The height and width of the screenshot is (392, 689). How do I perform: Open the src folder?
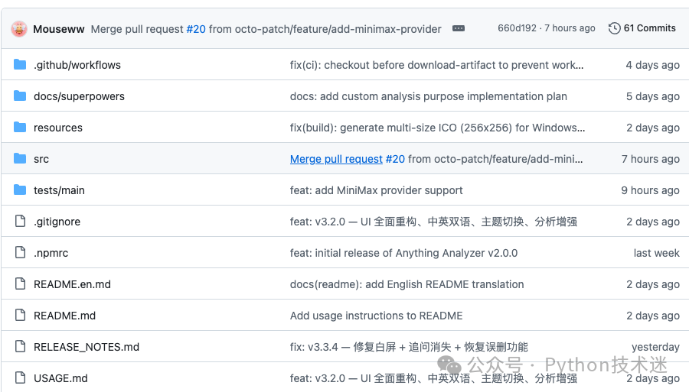pos(41,159)
